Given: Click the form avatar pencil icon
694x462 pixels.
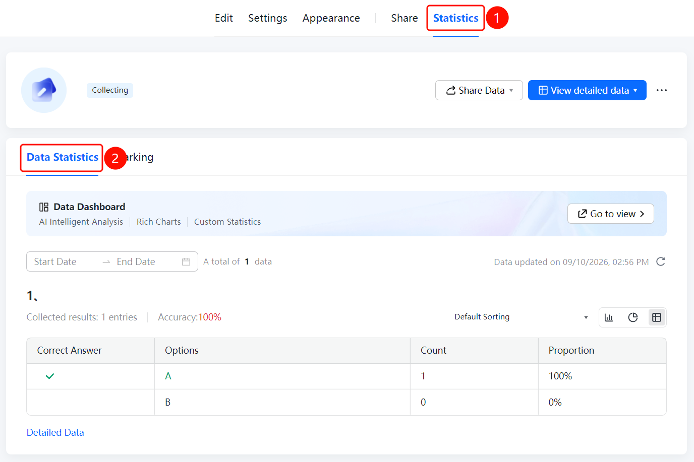Looking at the screenshot, I should (x=44, y=90).
